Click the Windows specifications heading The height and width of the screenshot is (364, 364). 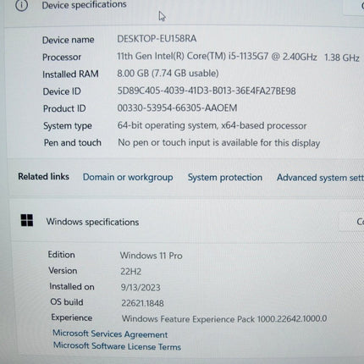pos(92,222)
